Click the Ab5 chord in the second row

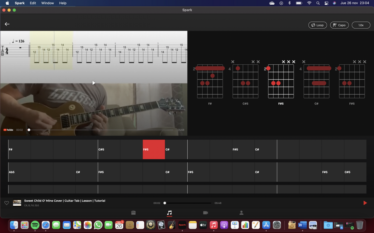pos(19,172)
